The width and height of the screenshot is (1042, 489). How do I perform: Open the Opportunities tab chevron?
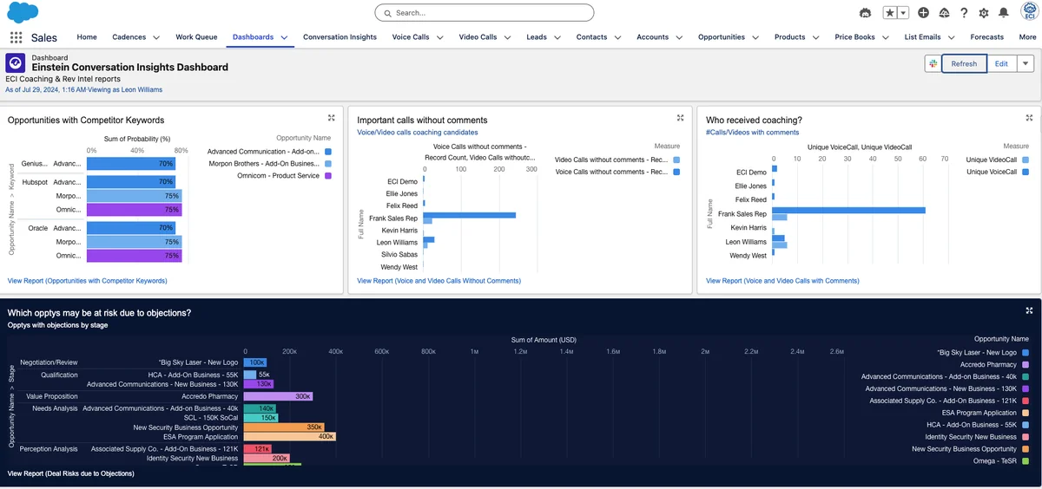756,37
